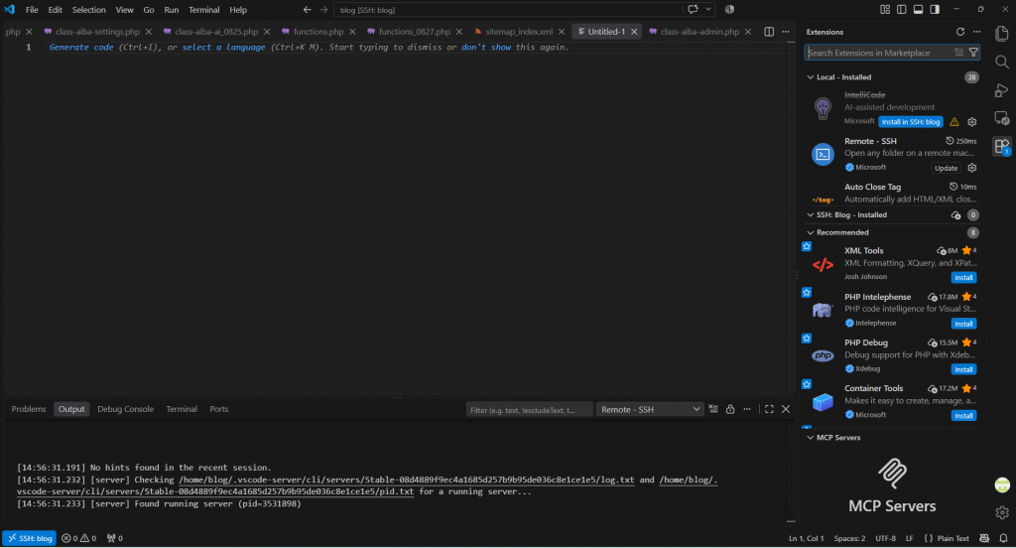Open Extensions panel more actions menu

[976, 32]
